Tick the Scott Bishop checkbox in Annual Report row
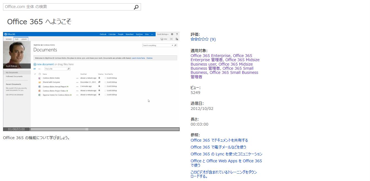The width and height of the screenshot is (370, 181). point(105,87)
